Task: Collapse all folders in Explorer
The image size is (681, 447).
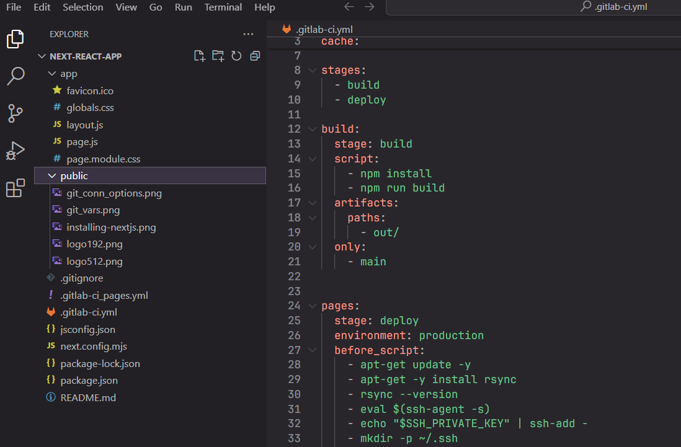Action: [255, 56]
